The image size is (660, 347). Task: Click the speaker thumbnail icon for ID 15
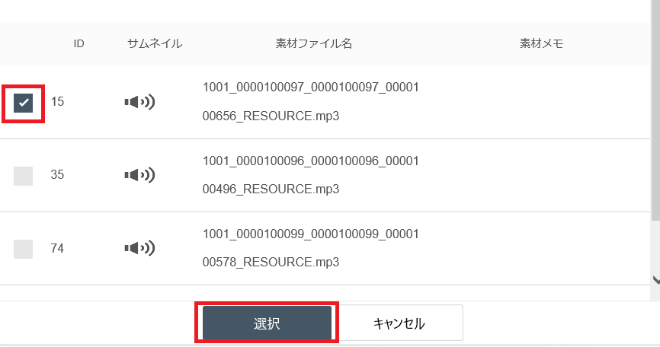pos(139,102)
